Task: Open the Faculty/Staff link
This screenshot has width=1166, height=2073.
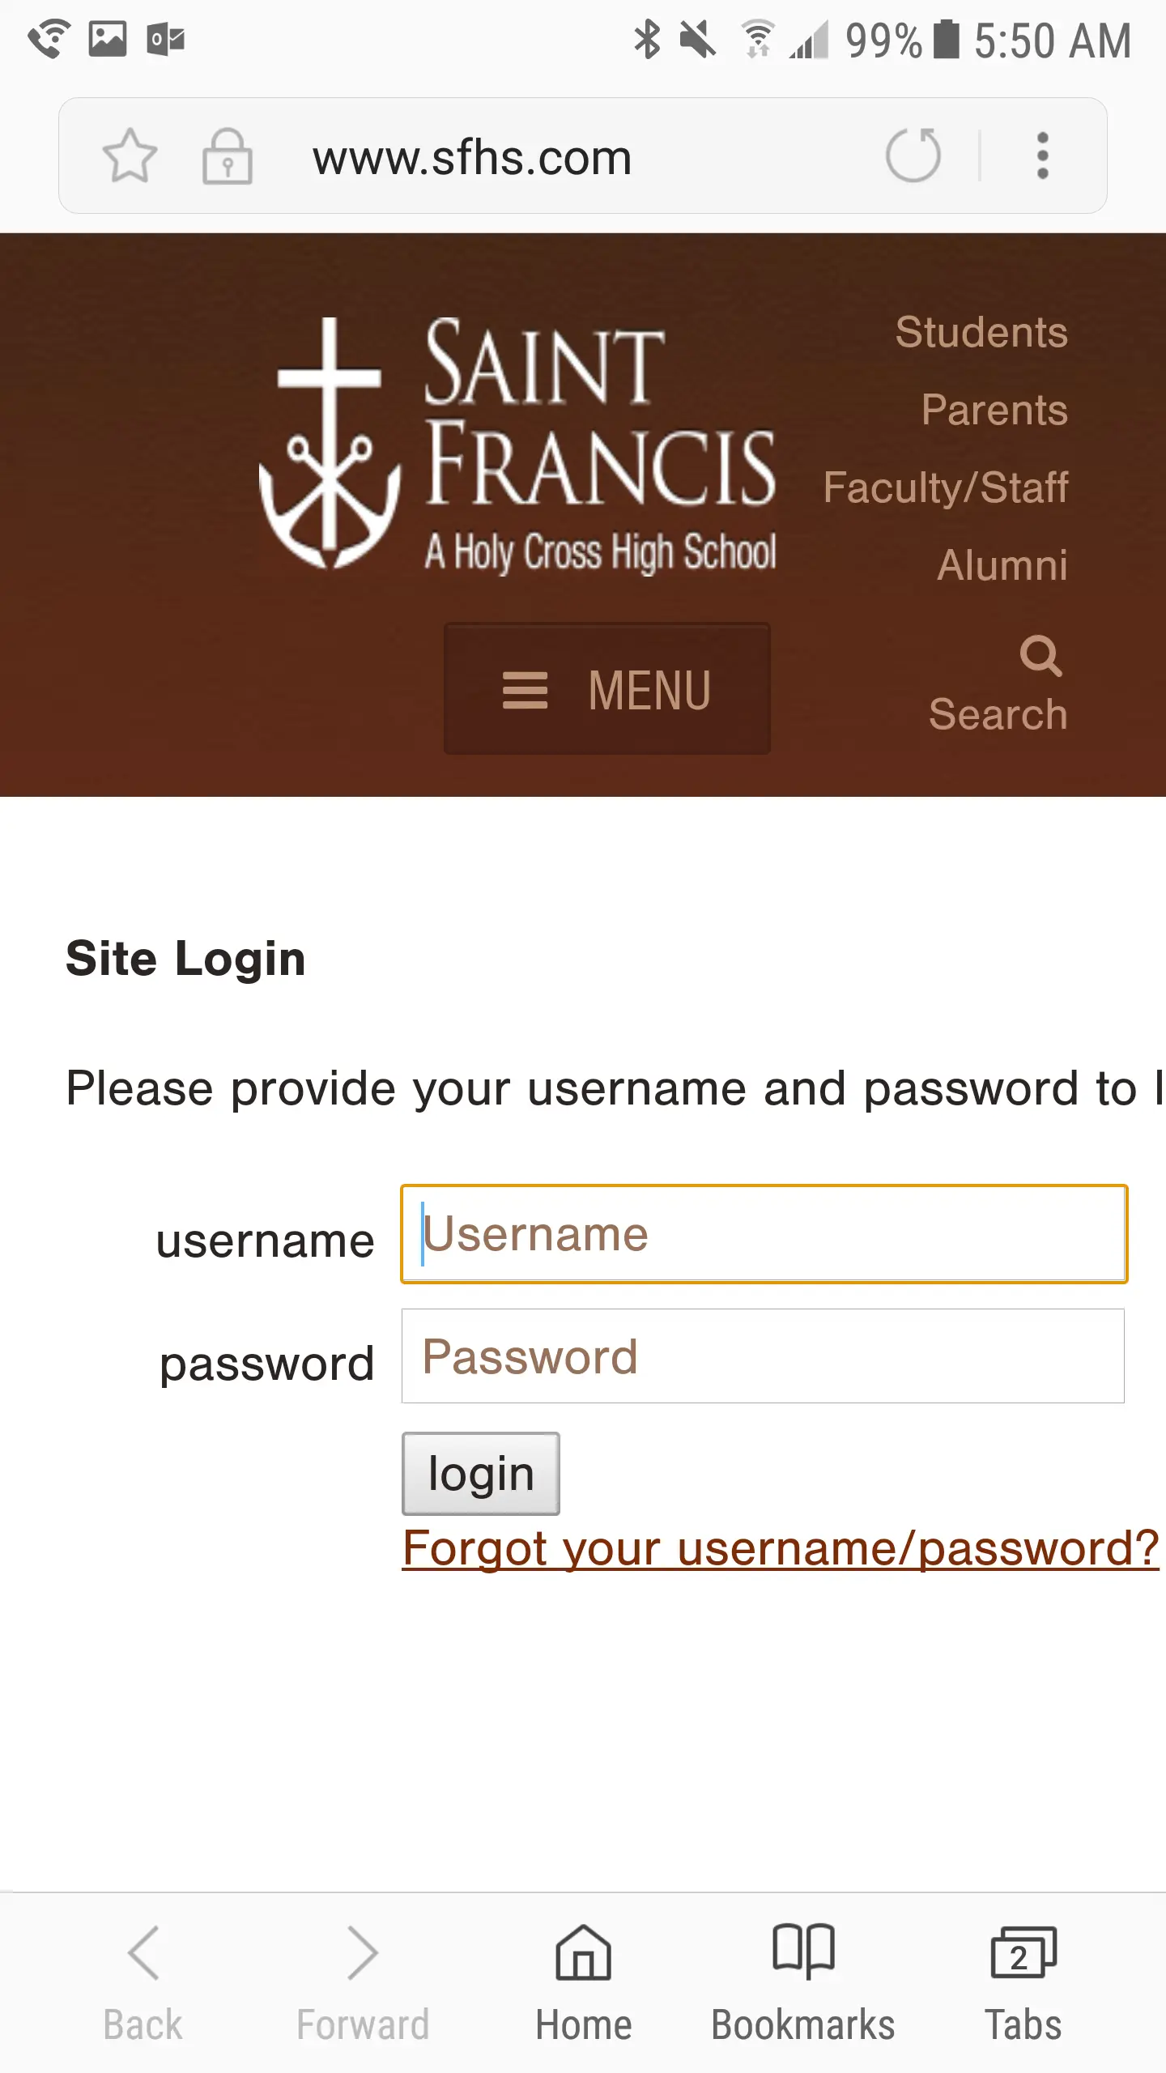Action: pyautogui.click(x=946, y=487)
